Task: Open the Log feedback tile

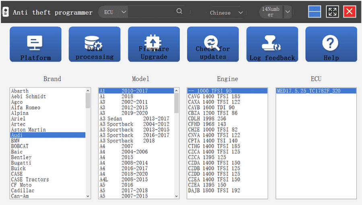Action: [272, 44]
